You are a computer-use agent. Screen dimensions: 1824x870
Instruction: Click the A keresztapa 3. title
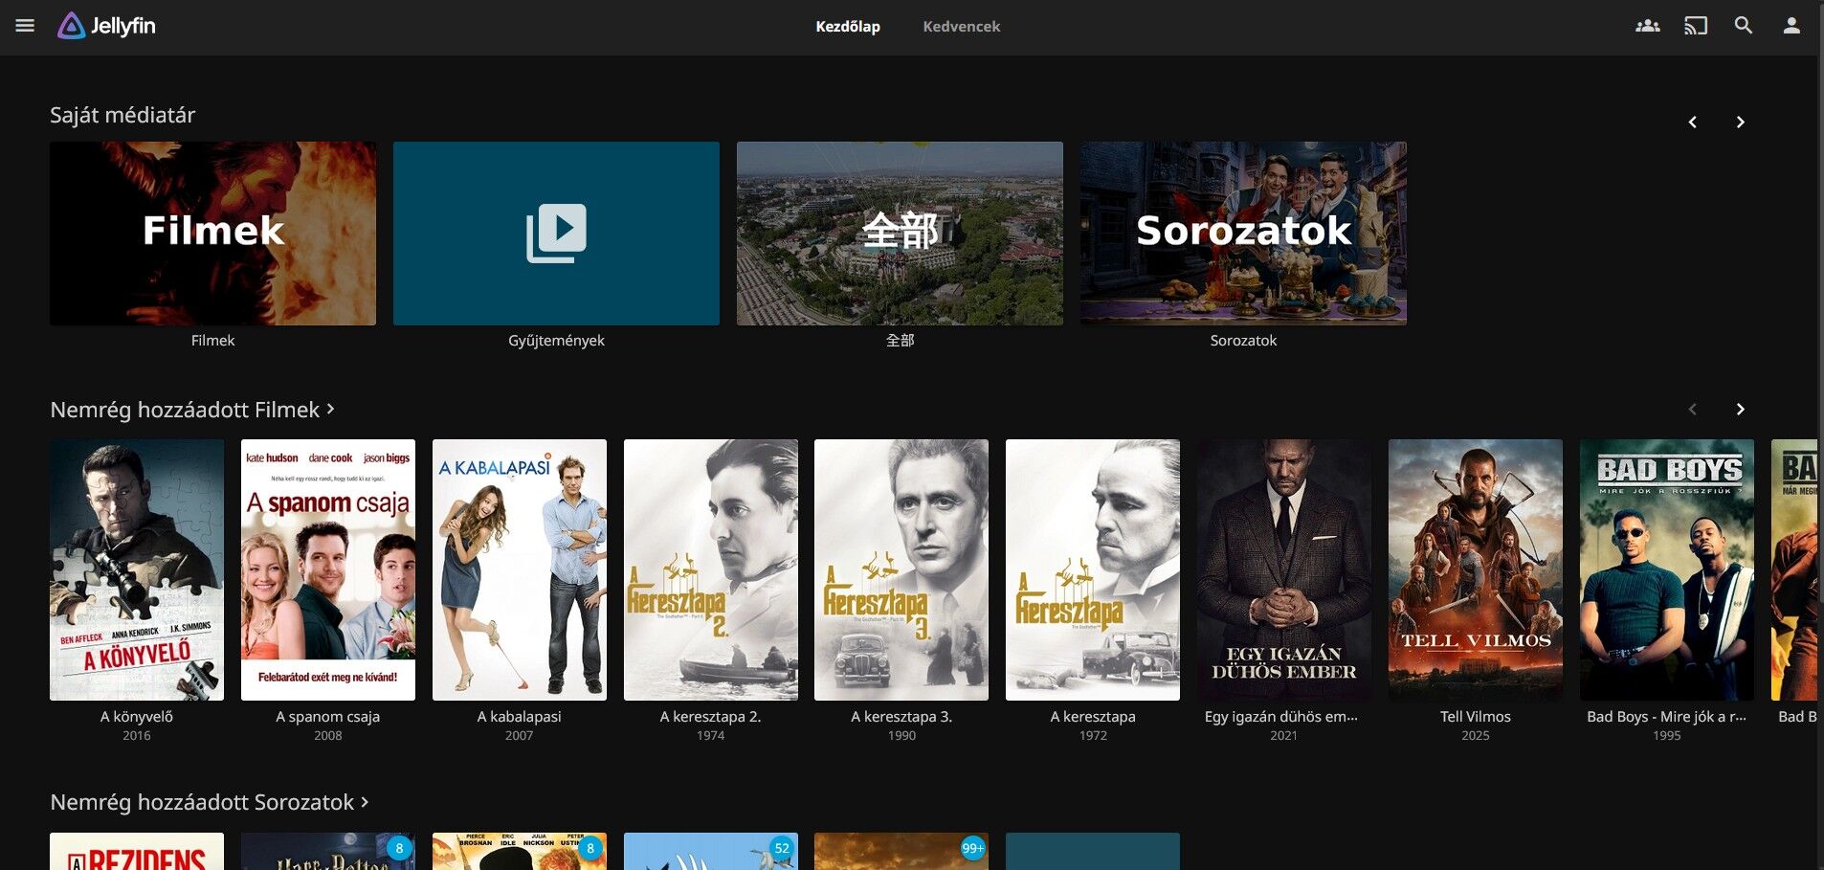[901, 717]
